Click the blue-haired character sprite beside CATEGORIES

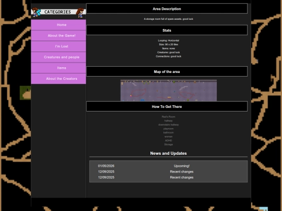[x=37, y=12]
